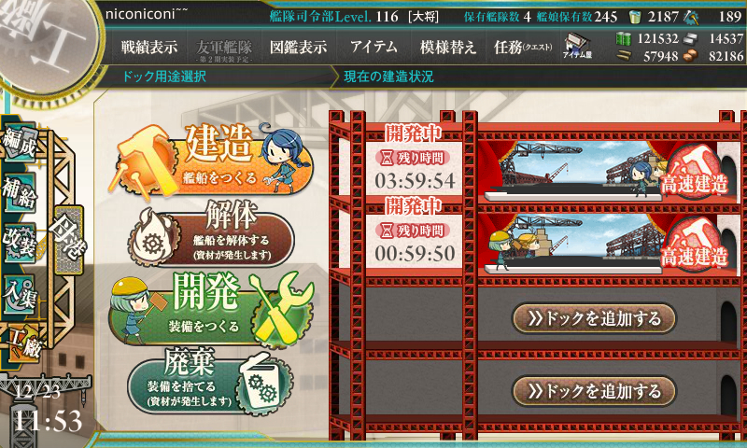
Task: Open 図鑑表示 menu item
Action: pos(298,47)
